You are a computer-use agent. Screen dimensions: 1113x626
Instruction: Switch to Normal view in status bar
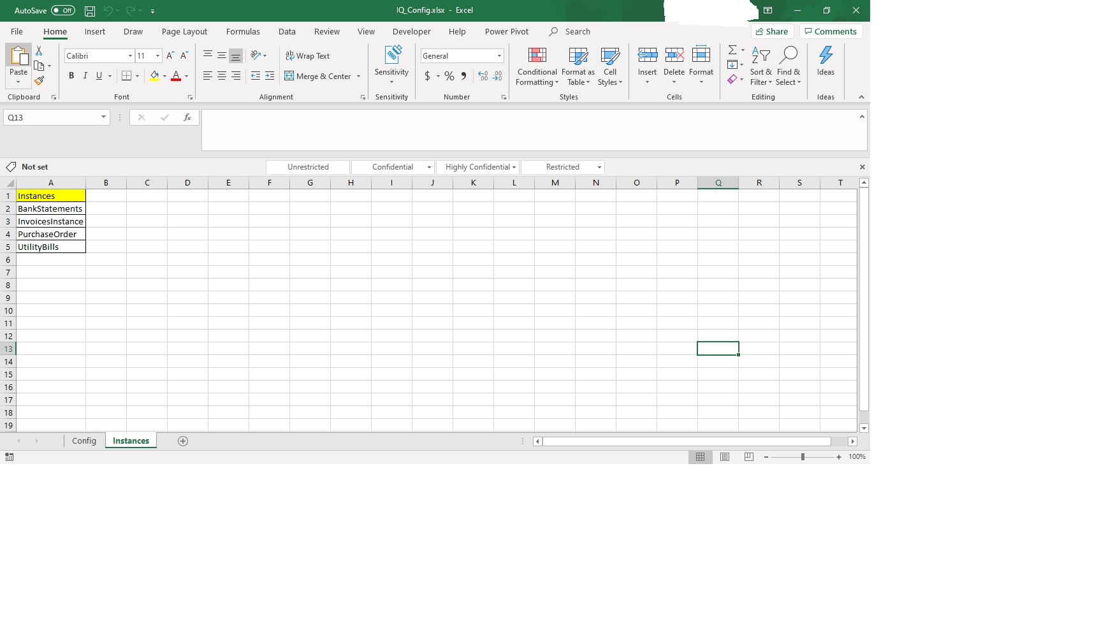pyautogui.click(x=700, y=457)
